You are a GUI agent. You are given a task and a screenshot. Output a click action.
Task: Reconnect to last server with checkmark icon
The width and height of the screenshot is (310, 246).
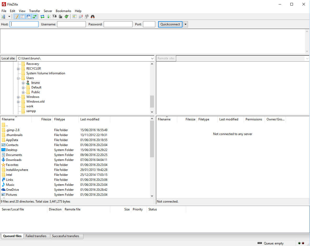coord(67,16)
